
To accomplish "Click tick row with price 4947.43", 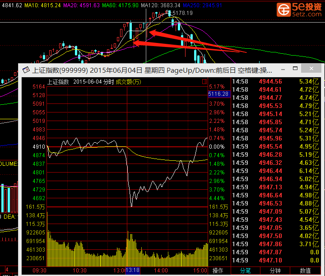I will click(276, 220).
